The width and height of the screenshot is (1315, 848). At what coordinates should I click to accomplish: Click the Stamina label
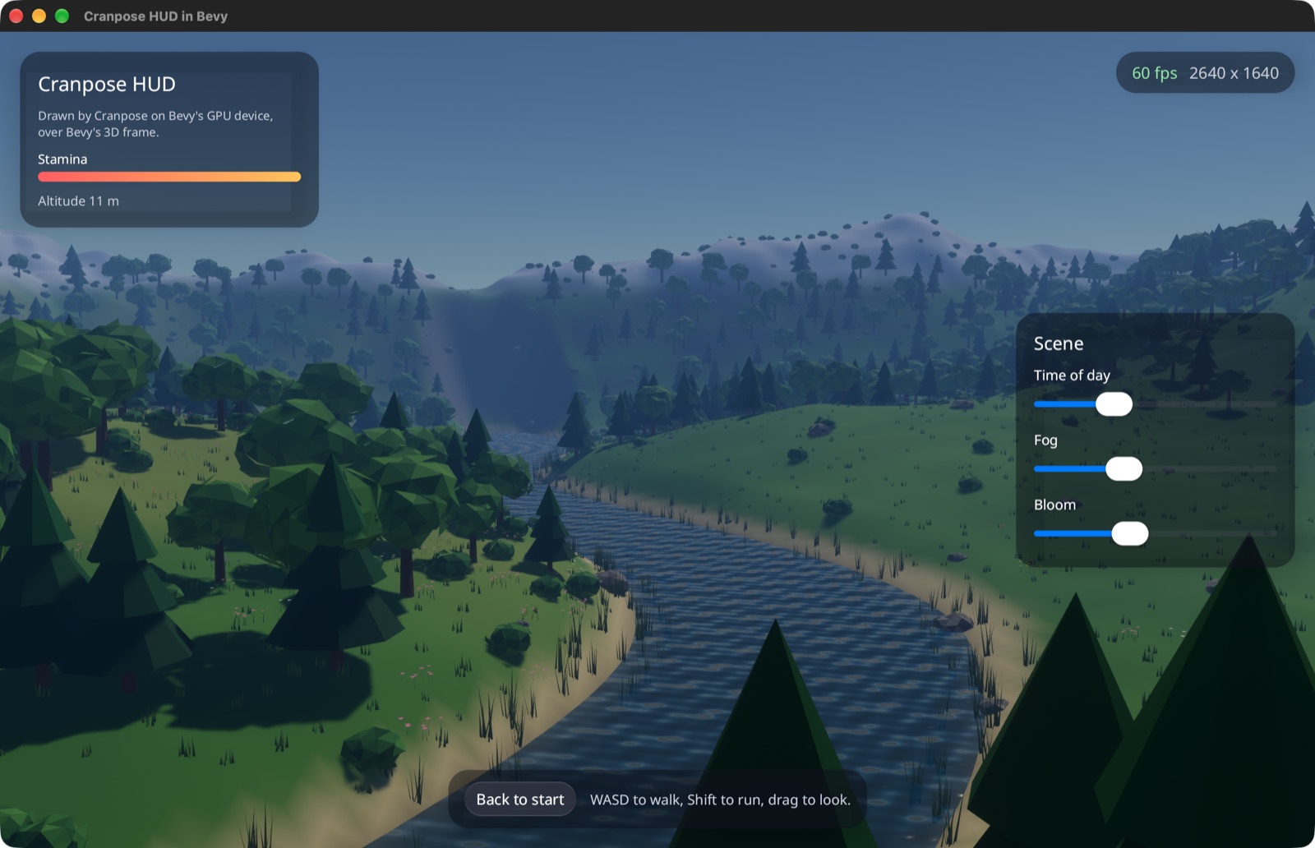point(62,159)
